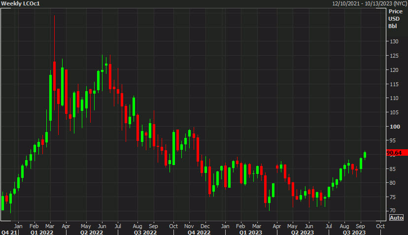This screenshot has height=235, width=408.
Task: Click the Jun label above Q2 2022
Action: click(102, 226)
